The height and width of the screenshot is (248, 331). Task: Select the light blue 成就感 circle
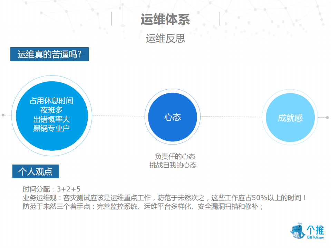coord(290,117)
